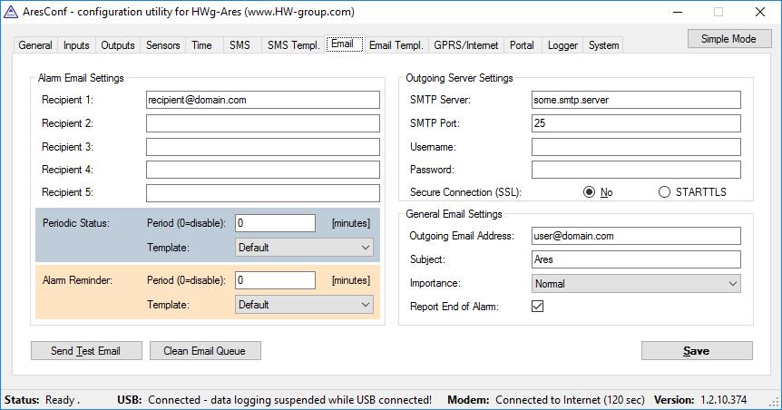
Task: Open the Inputs tab
Action: coord(76,45)
